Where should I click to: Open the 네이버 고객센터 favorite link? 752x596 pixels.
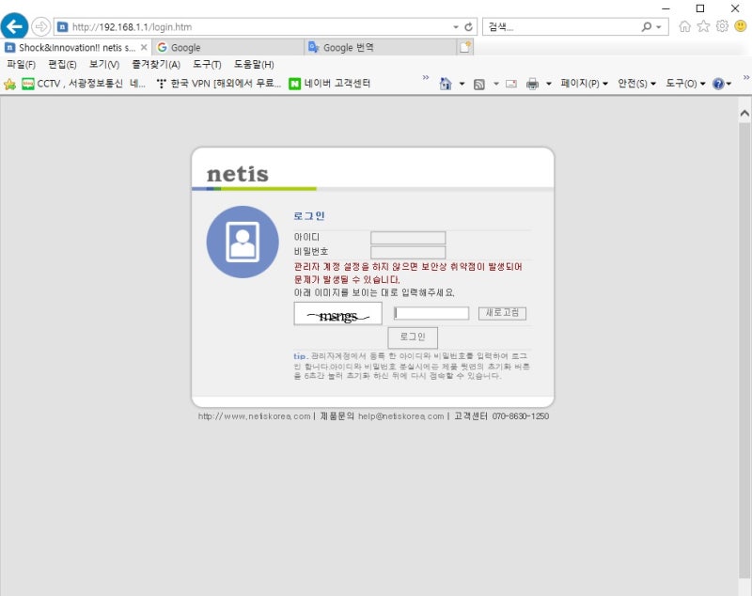tap(330, 84)
